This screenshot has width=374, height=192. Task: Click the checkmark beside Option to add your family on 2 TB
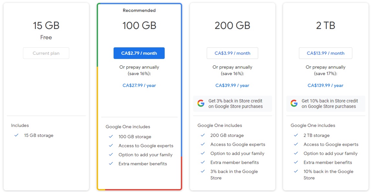coord(296,153)
